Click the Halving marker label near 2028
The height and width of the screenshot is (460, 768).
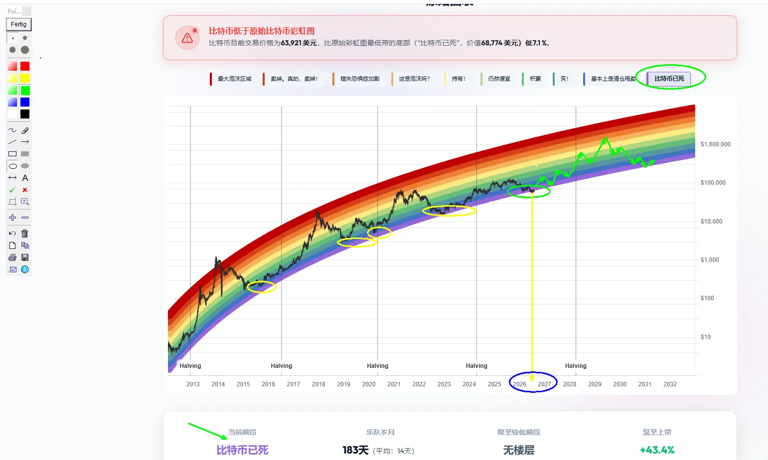click(x=576, y=366)
